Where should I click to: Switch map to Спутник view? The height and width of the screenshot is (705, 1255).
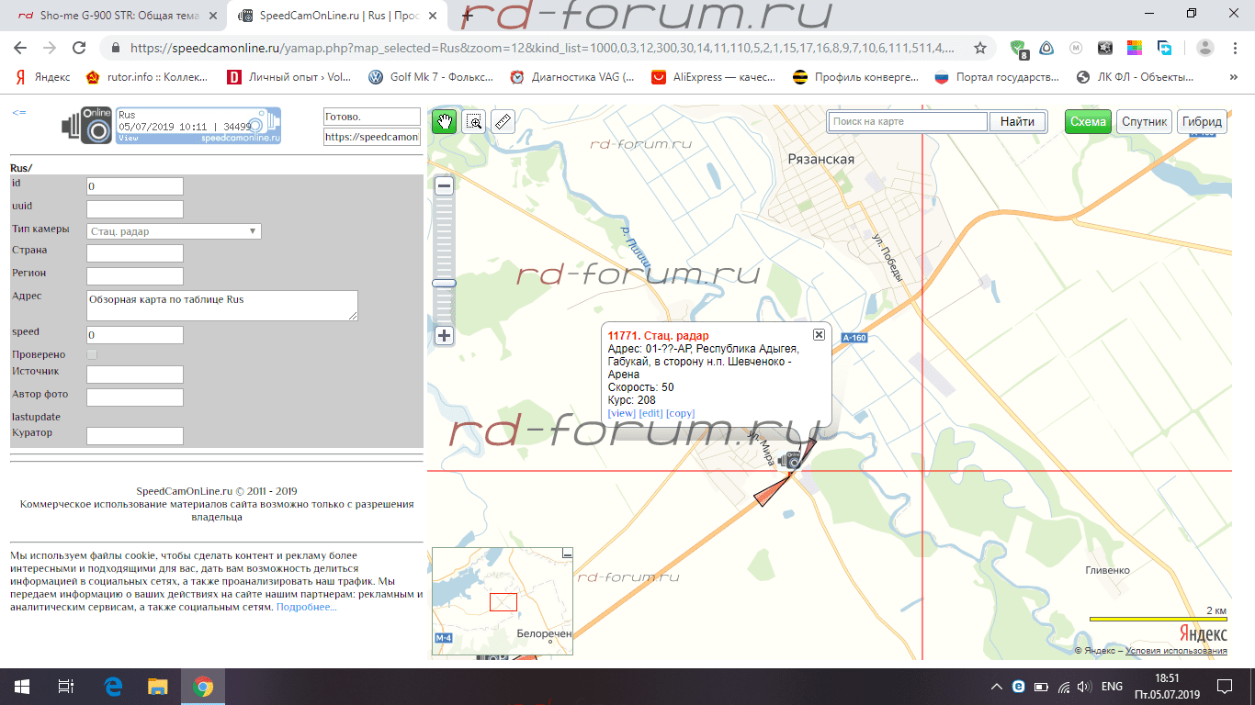[1144, 121]
